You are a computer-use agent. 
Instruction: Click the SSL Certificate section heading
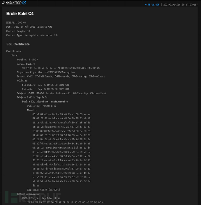pyautogui.click(x=18, y=44)
